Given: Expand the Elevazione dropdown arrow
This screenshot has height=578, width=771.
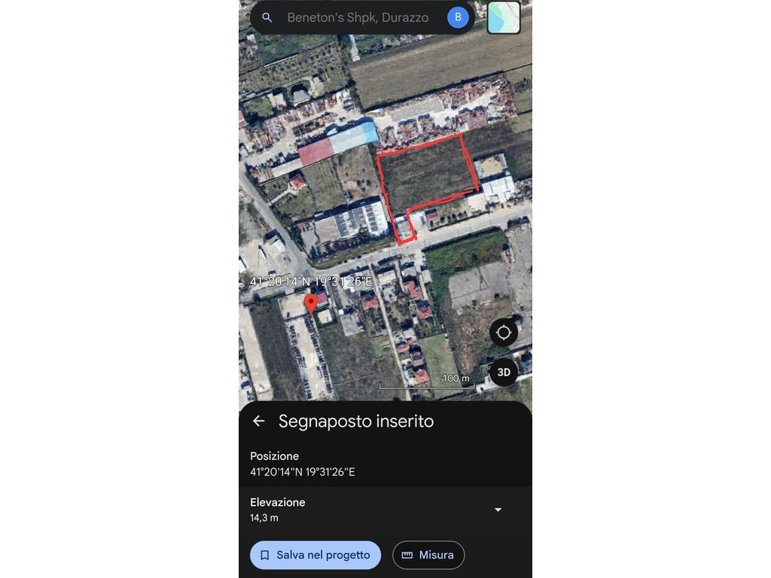Looking at the screenshot, I should pos(498,510).
